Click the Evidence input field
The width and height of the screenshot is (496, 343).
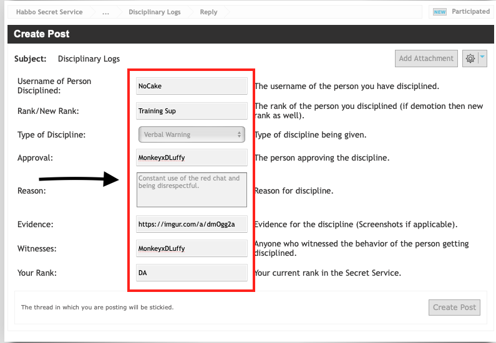192,224
